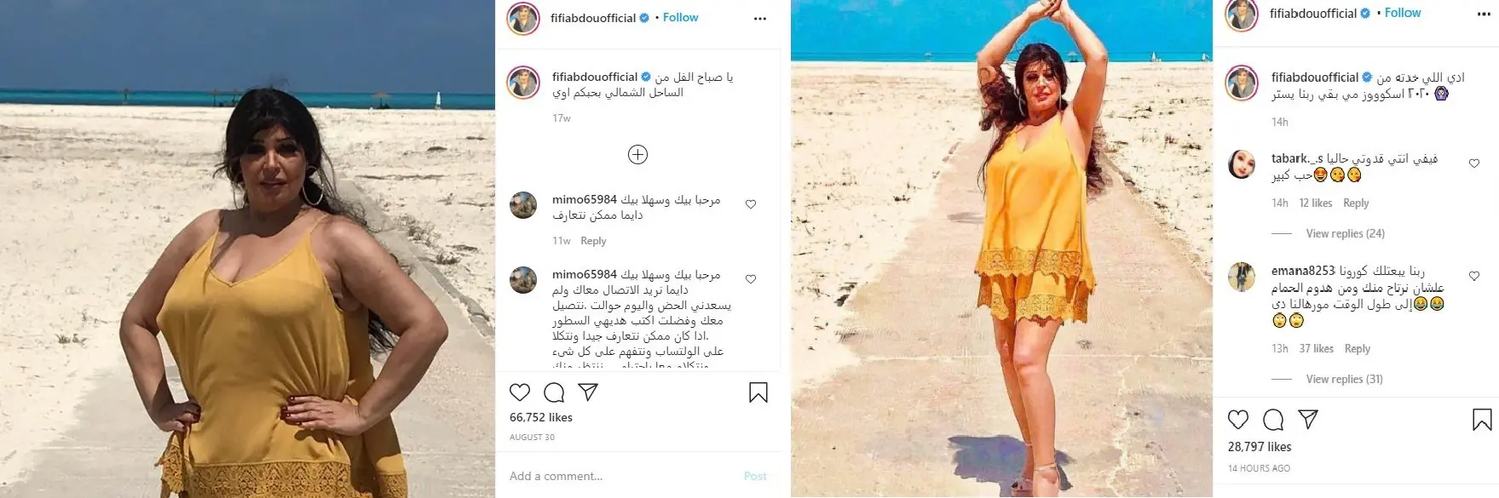This screenshot has height=498, width=1499.
Task: Bookmark the left post with 66,752 likes
Action: tap(758, 392)
